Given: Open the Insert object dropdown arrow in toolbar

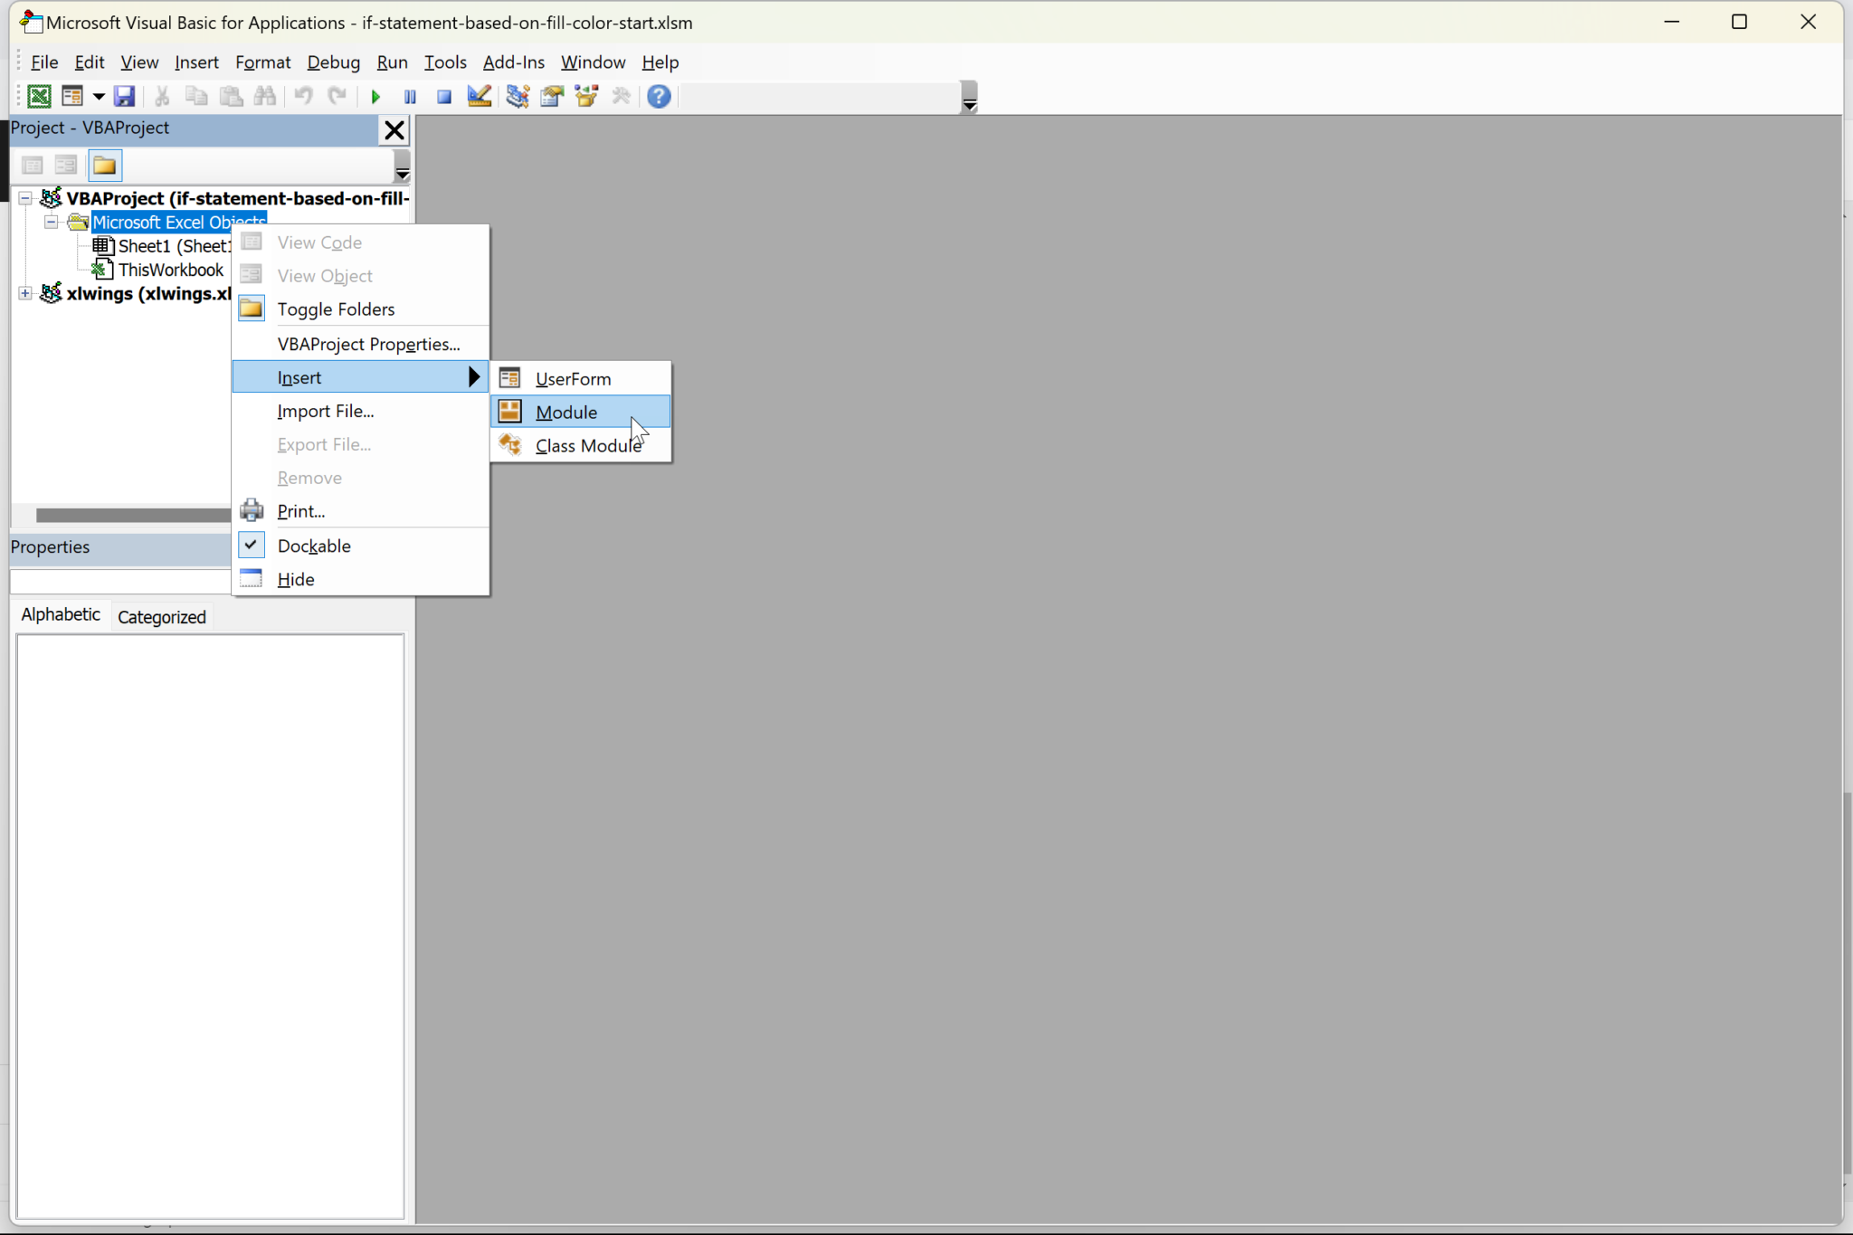Looking at the screenshot, I should (x=99, y=96).
